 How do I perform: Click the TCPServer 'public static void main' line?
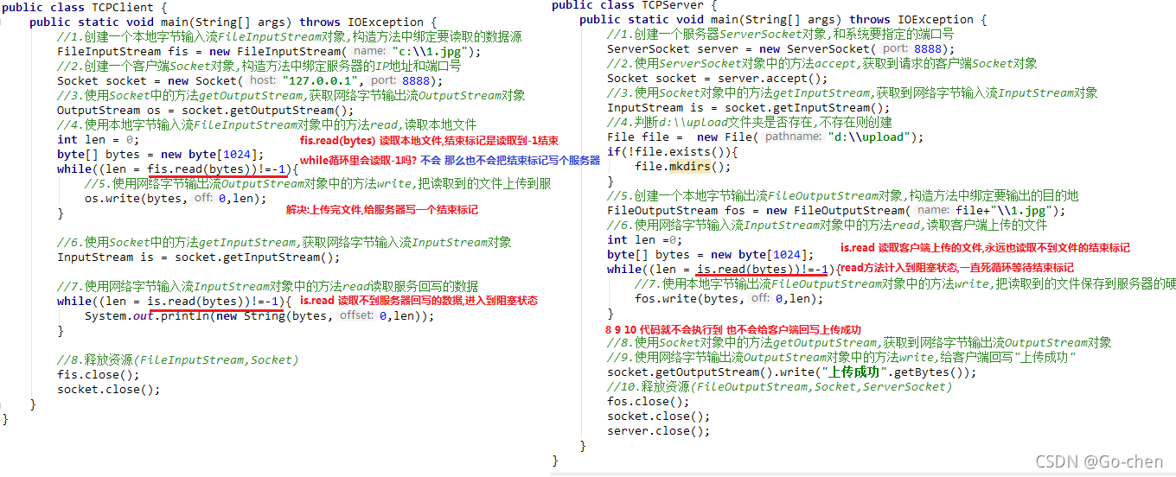point(783,19)
